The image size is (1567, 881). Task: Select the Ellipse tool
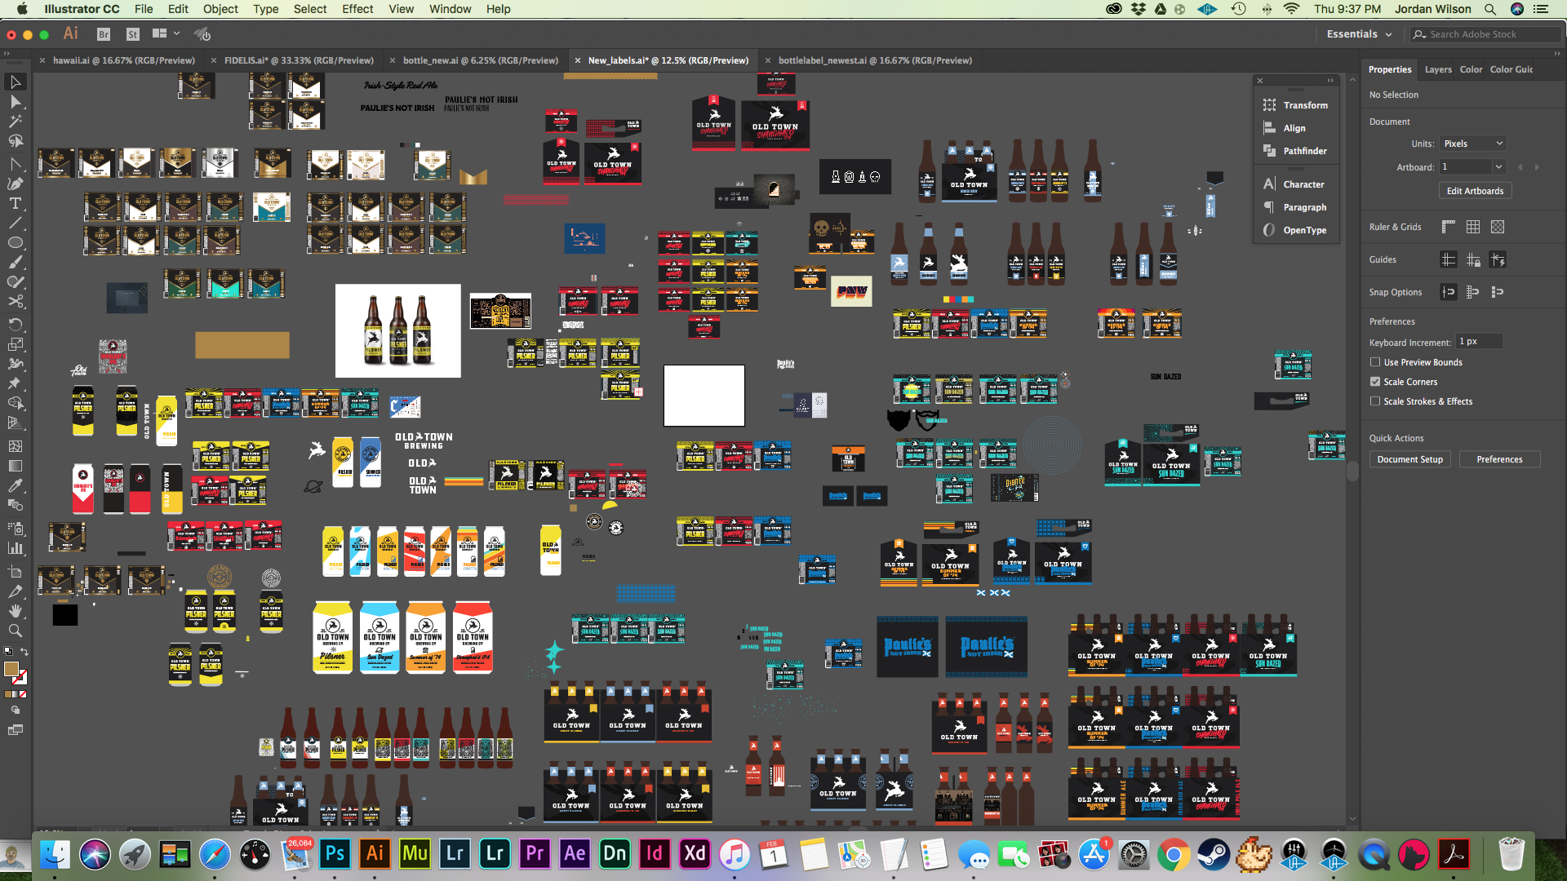15,242
